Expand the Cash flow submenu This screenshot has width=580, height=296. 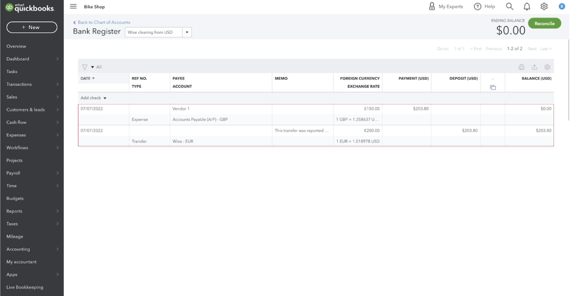57,122
